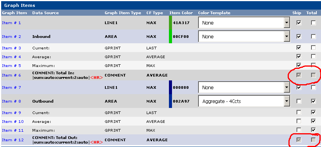
Task: Toggle Skip checkbox for Item # 7
Action: click(x=299, y=88)
